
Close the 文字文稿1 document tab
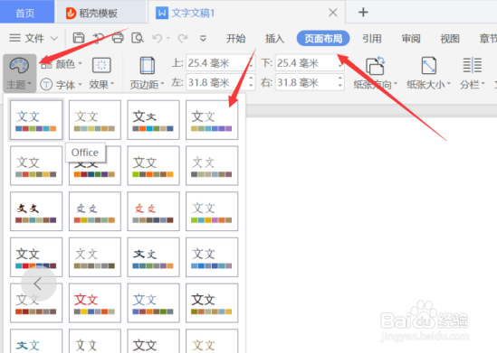pyautogui.click(x=333, y=13)
